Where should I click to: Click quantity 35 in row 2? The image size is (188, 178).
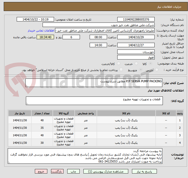point(42,128)
